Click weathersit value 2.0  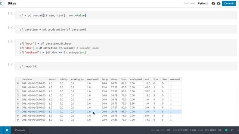(89, 103)
